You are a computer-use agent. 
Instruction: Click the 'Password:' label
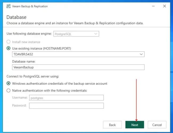[19, 105]
